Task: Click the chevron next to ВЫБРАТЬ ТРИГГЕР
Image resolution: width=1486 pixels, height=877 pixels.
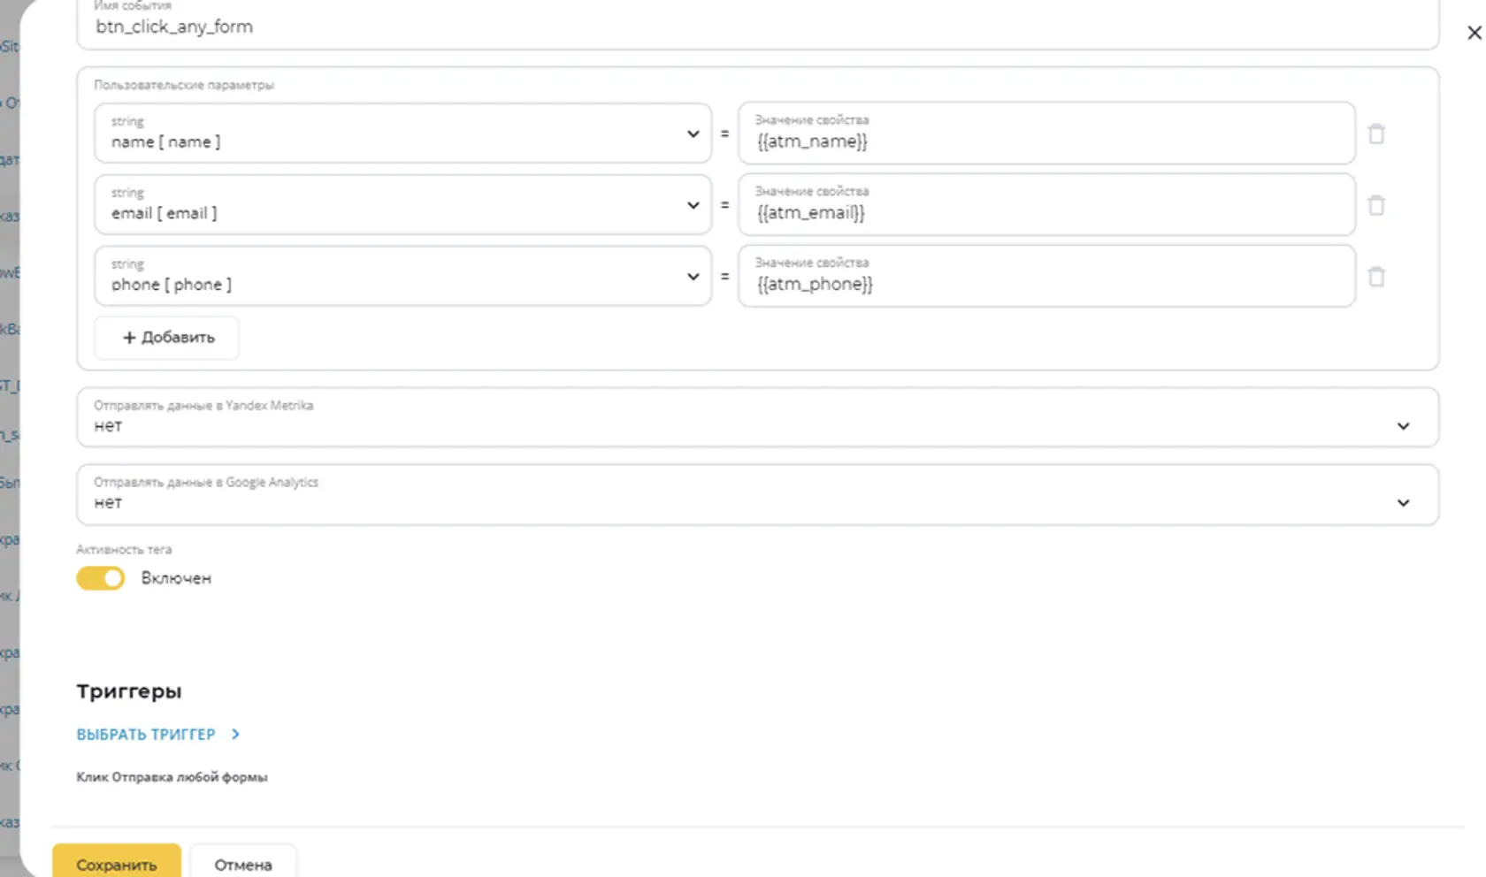Action: click(x=235, y=734)
